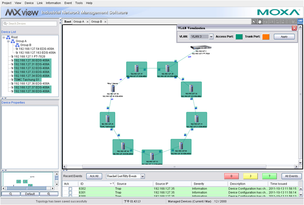This screenshot has width=304, height=205.
Task: Switch to the Root tab
Action: (68, 21)
